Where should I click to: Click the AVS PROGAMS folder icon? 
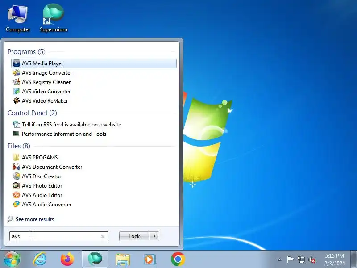[17, 157]
